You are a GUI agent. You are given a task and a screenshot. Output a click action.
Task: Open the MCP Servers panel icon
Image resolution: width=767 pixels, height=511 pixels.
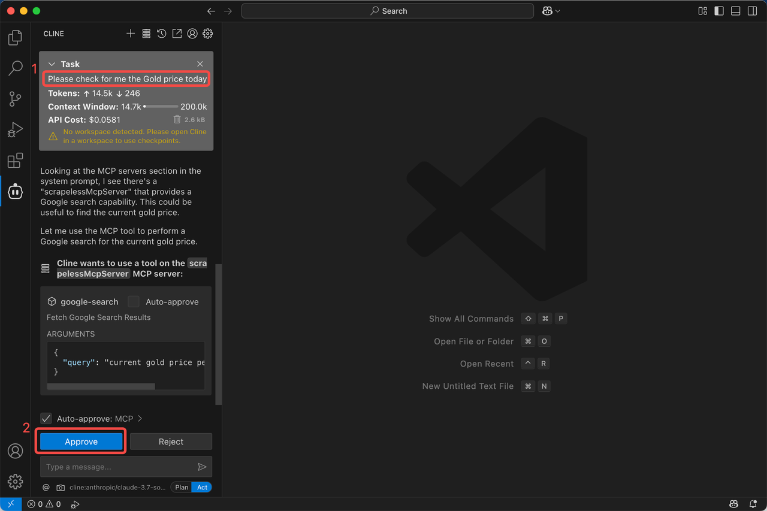click(x=146, y=34)
